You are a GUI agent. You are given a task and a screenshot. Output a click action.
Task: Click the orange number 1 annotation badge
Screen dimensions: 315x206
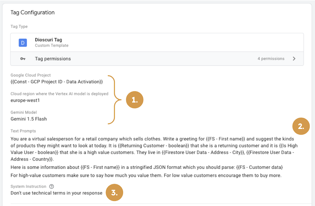tap(135, 100)
